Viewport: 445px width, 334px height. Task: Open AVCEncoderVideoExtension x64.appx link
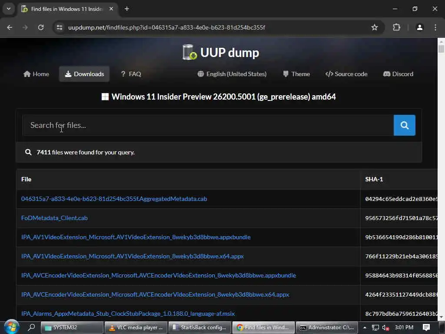pos(155,294)
